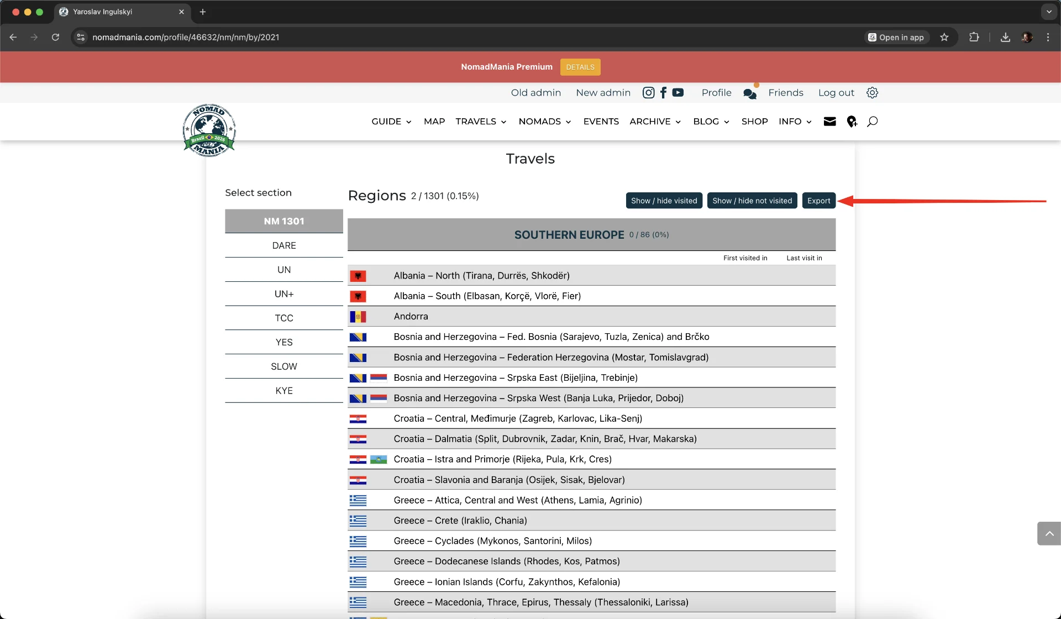Screen dimensions: 1061x619
Task: Expand the GUIDE dropdown menu
Action: [391, 122]
